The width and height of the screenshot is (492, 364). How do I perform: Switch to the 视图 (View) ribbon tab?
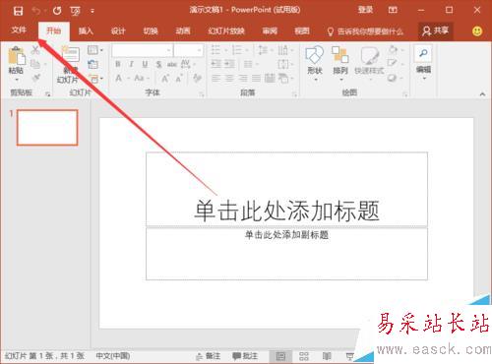(x=302, y=31)
